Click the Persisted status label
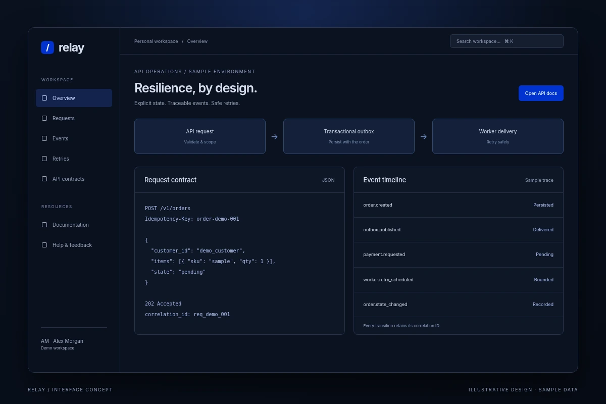This screenshot has width=606, height=404. tap(543, 205)
